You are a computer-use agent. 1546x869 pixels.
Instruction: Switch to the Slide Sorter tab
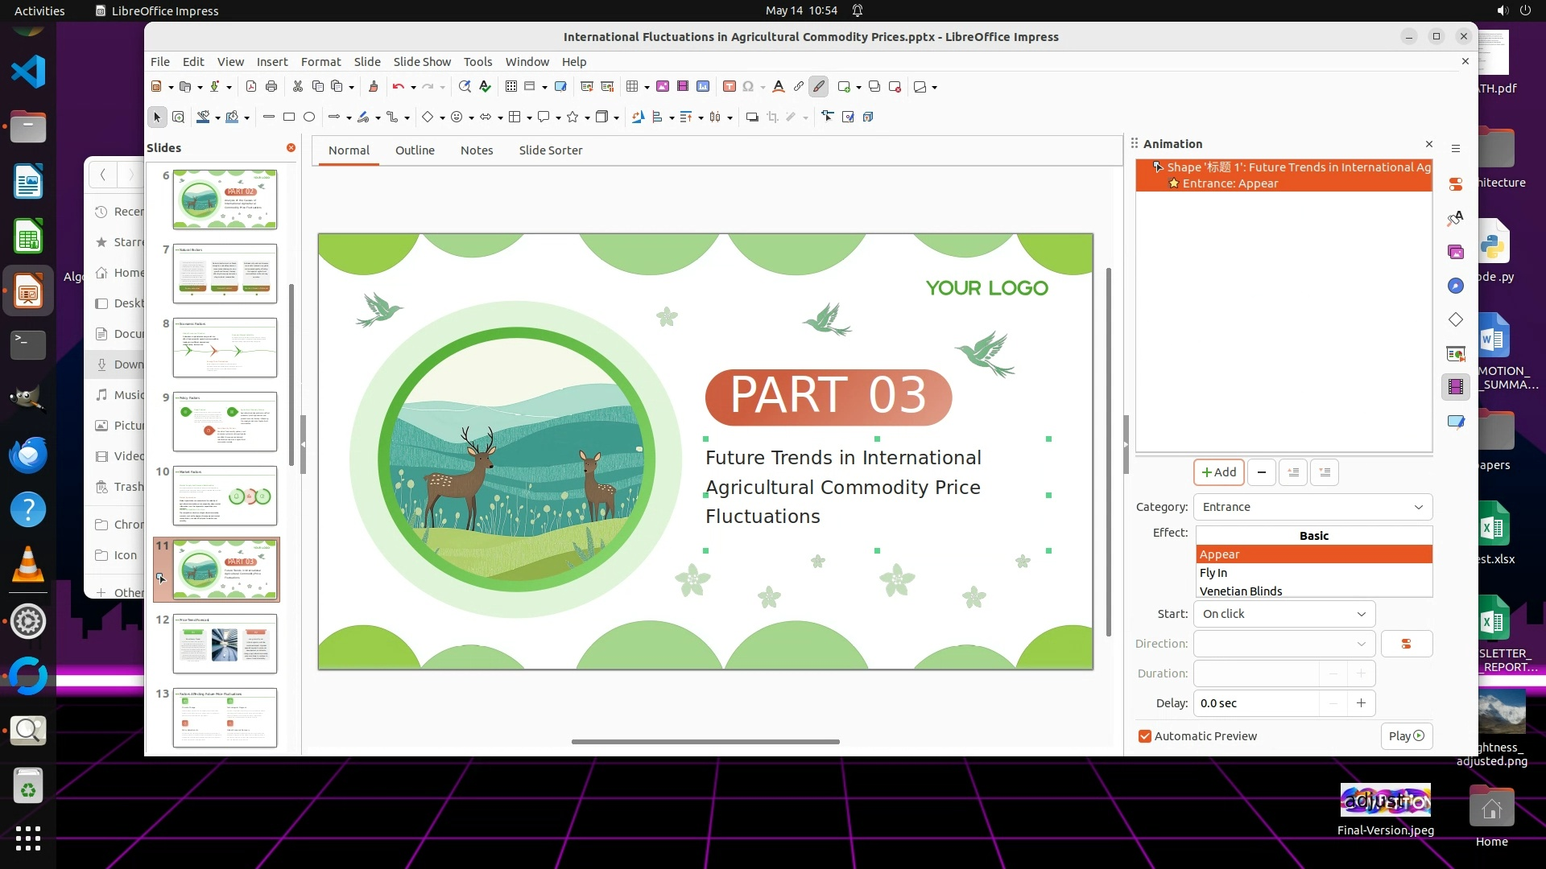(550, 150)
